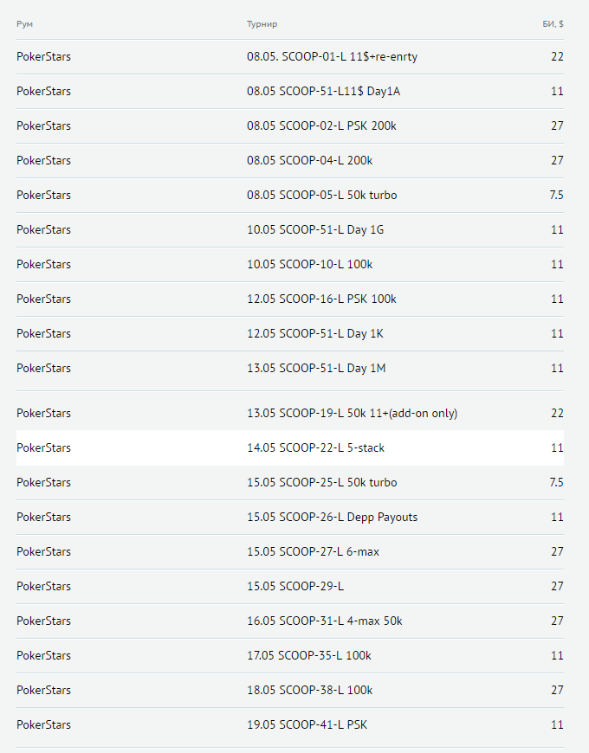Click the SCOOP-51-L11$ Day1A tournament

pyautogui.click(x=320, y=92)
